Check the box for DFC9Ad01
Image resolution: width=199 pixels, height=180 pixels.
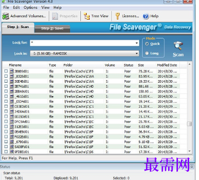point(6,121)
